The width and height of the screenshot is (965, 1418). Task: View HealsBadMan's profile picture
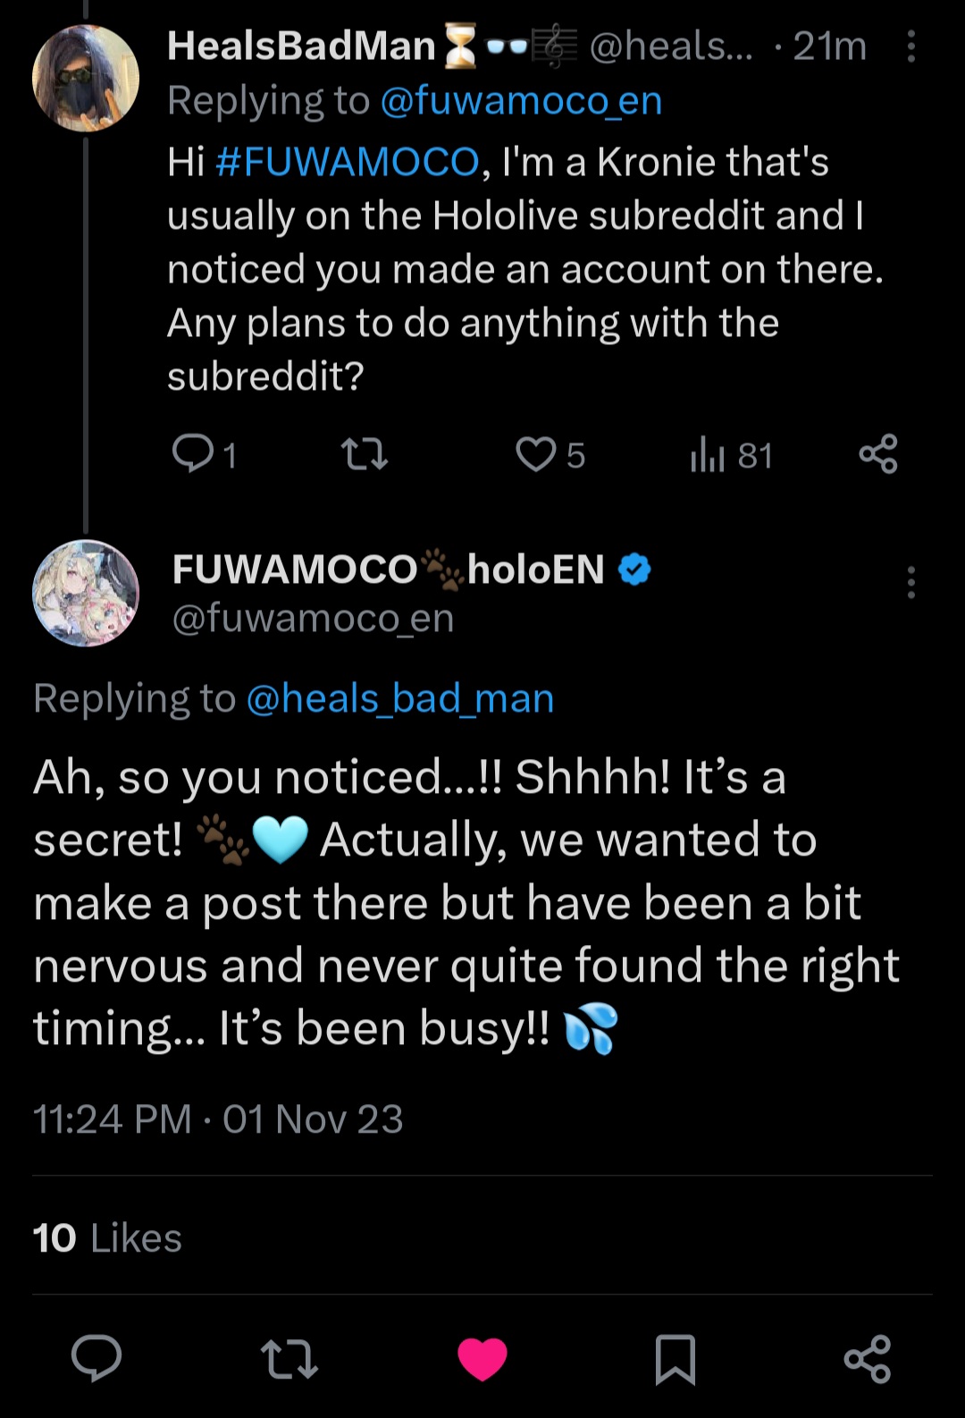click(86, 79)
